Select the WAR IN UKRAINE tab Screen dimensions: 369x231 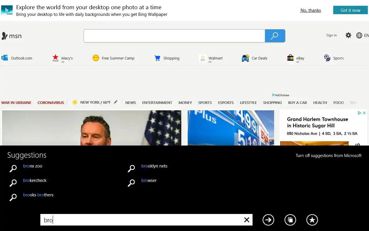[x=16, y=103]
